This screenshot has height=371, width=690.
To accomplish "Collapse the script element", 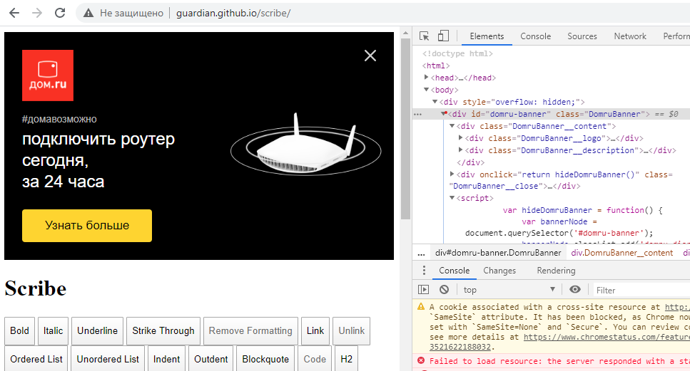I will click(452, 198).
